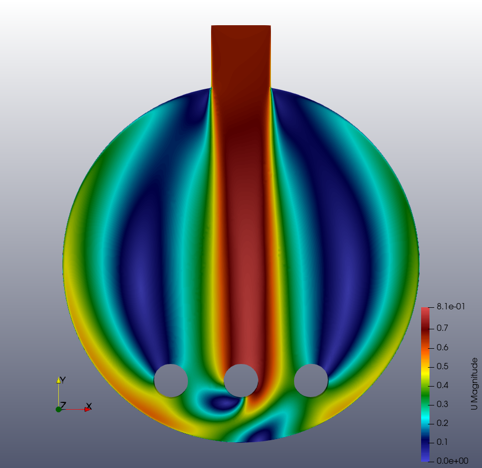Select the 0.1 legend tick label
The width and height of the screenshot is (482, 468).
click(442, 442)
